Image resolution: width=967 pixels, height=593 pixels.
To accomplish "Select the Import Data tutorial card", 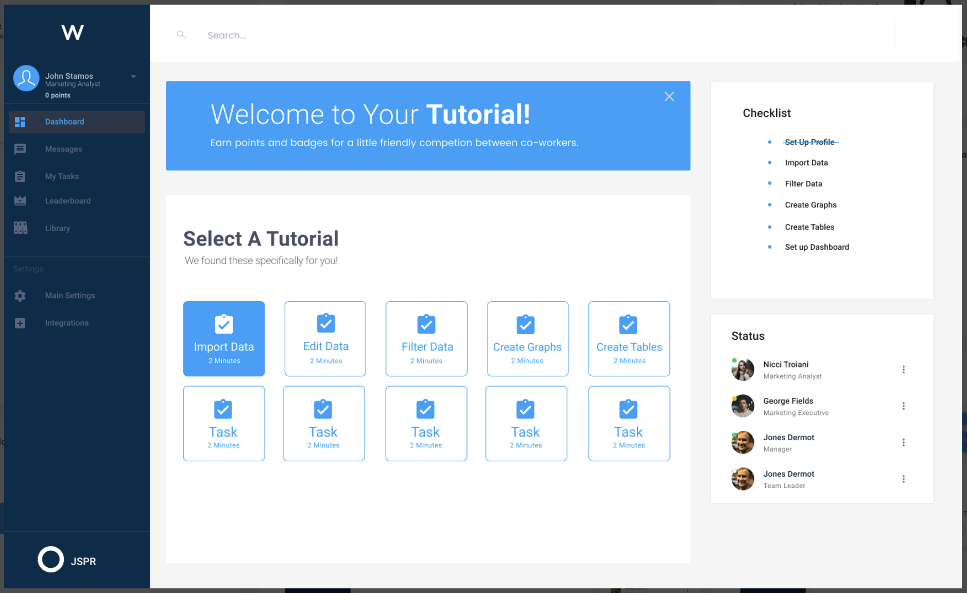I will [224, 339].
